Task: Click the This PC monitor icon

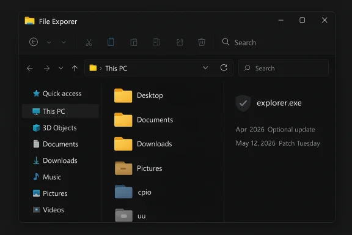Action: pos(36,111)
